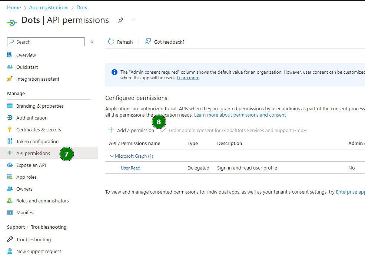Click the Token configuration bars icon

click(x=10, y=141)
